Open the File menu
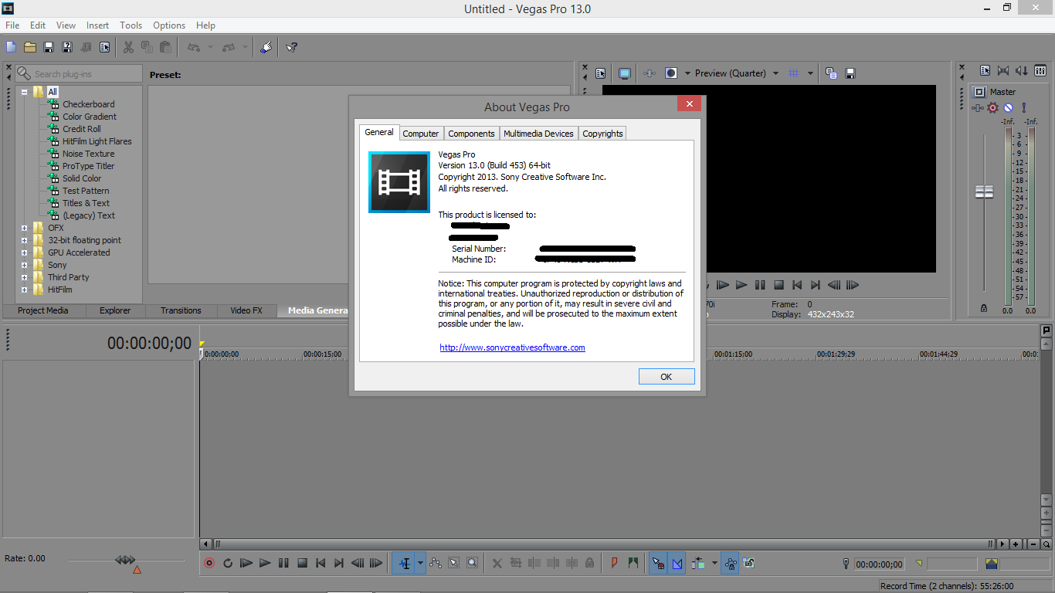 12,25
